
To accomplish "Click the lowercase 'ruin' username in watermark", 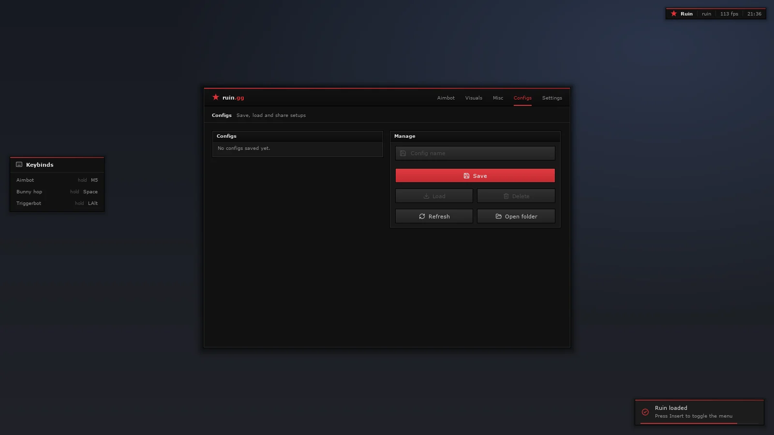I will point(707,14).
